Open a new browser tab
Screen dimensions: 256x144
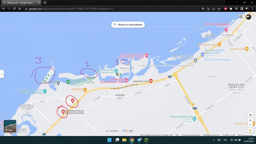pyautogui.click(x=45, y=3)
